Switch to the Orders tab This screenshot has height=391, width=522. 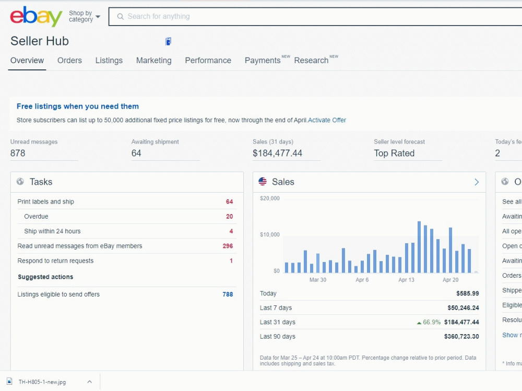[x=69, y=60]
